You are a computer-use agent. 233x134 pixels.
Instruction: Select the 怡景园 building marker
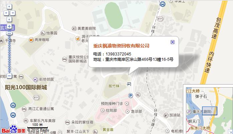point(43,33)
